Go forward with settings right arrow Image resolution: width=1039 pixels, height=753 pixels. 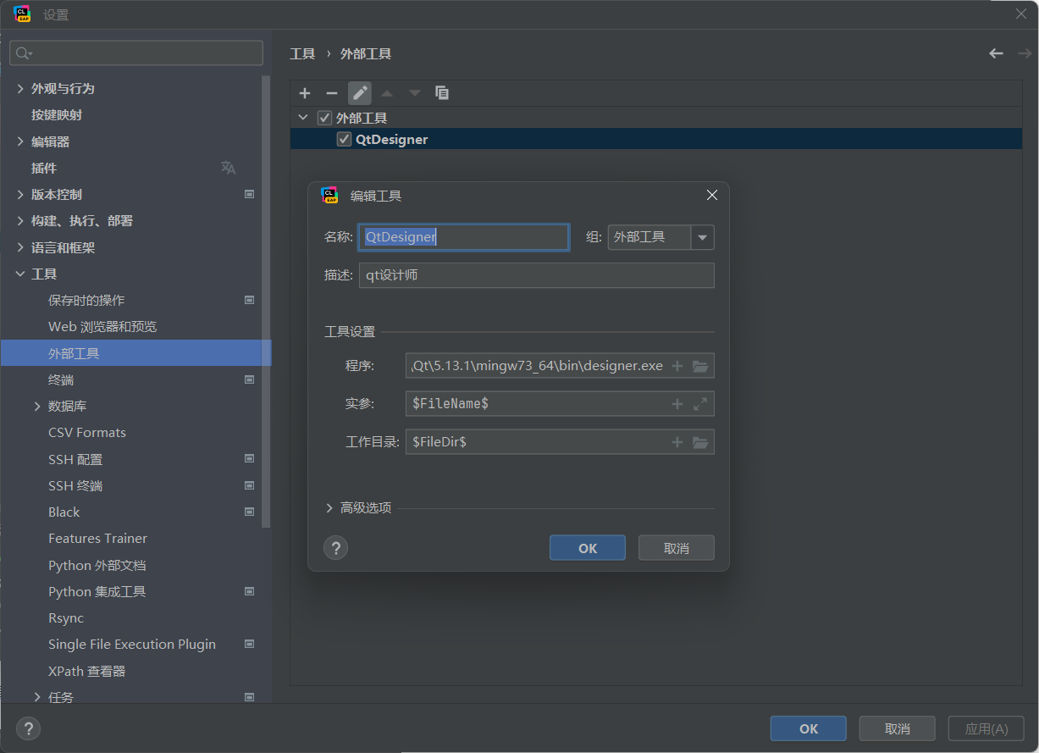[x=1025, y=53]
